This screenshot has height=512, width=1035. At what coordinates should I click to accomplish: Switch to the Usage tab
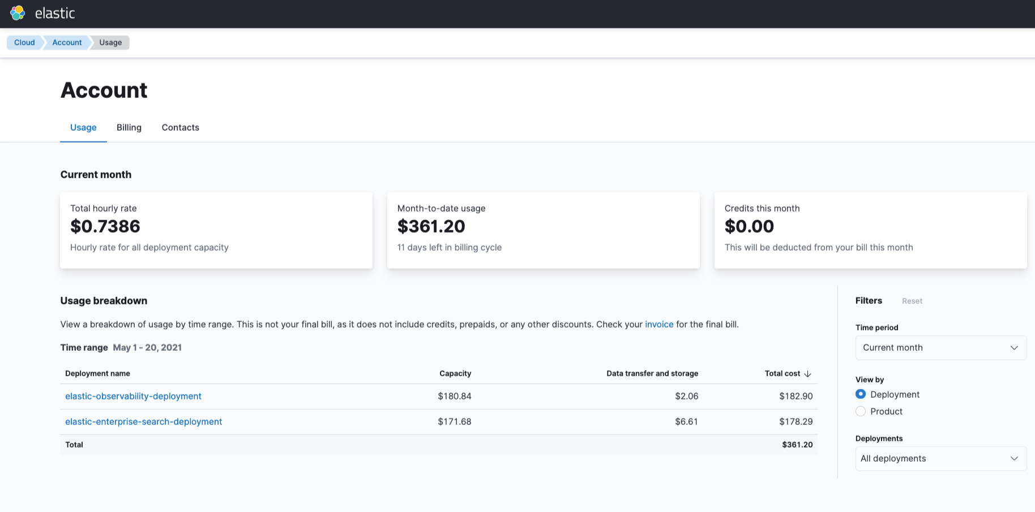tap(83, 128)
